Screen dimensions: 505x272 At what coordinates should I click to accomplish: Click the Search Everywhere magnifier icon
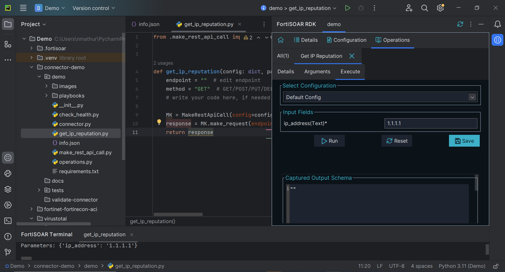coord(425,8)
